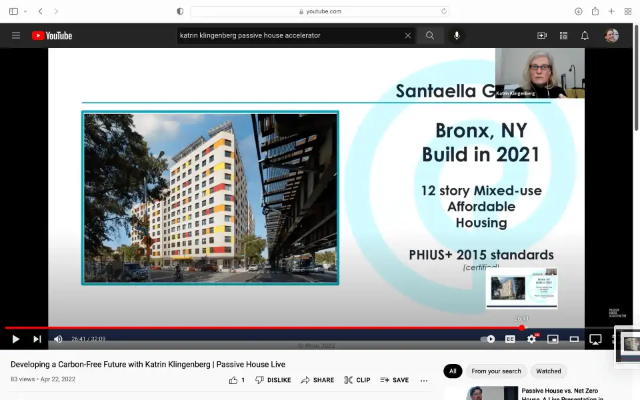Click the SHARE button

[317, 380]
